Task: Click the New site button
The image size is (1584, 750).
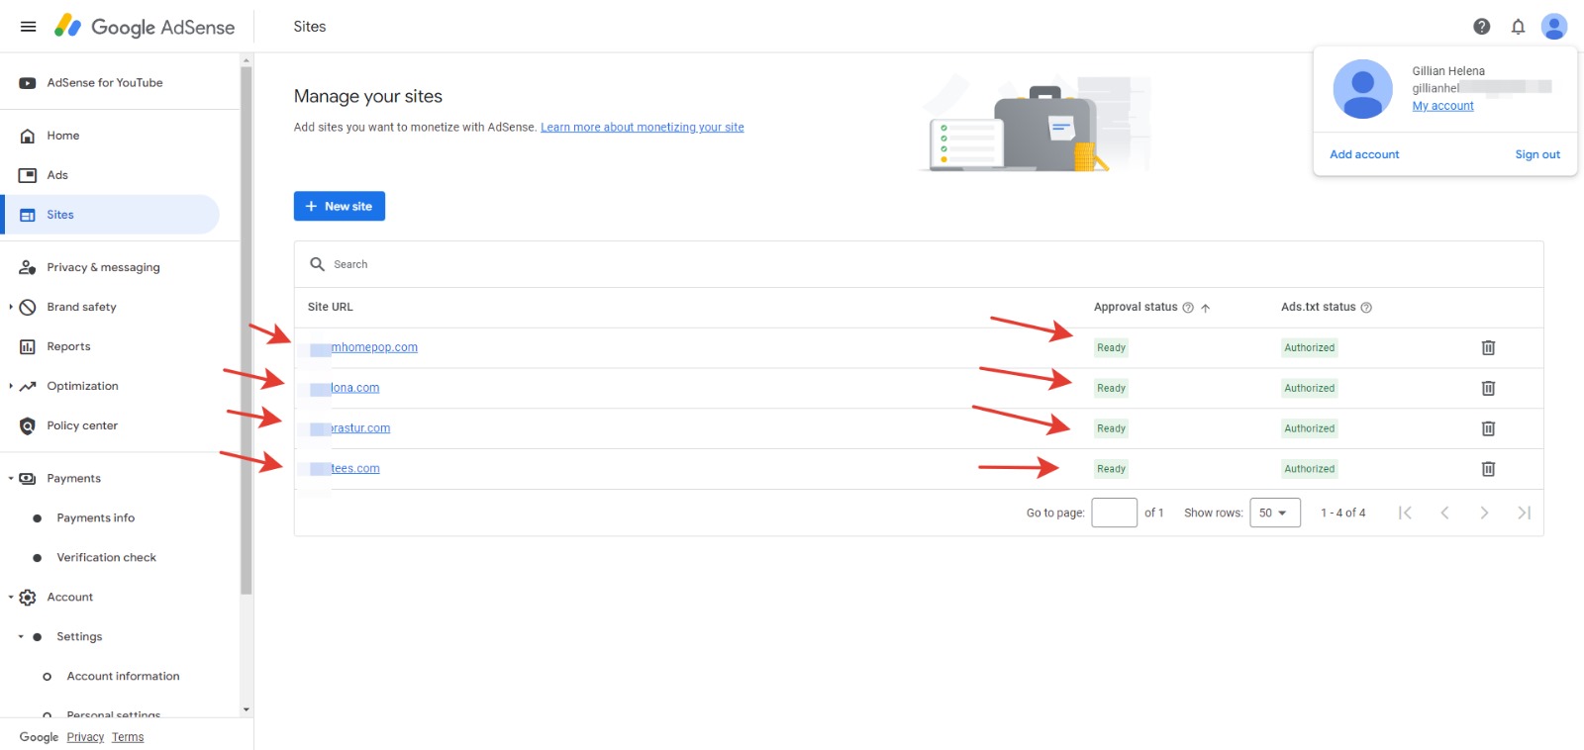Action: tap(340, 206)
